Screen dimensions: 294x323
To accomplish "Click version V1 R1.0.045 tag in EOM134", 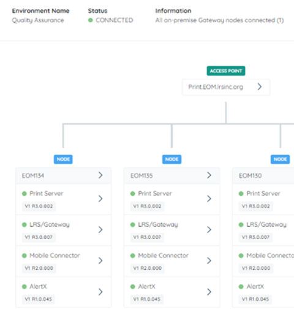I will [x=39, y=299].
